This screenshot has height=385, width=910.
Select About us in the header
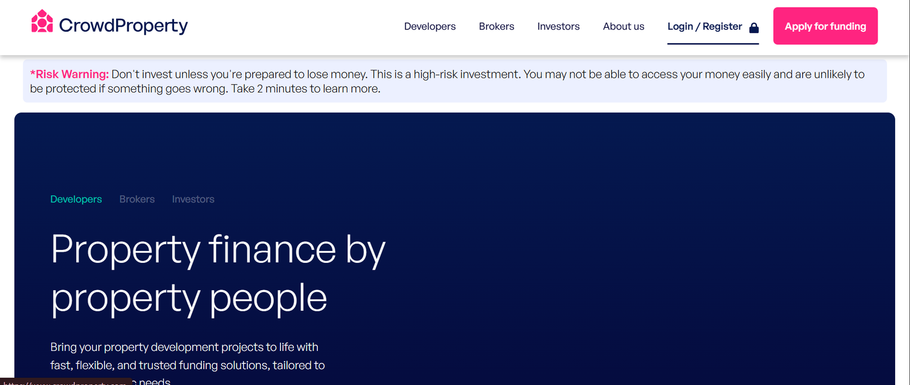pyautogui.click(x=623, y=27)
